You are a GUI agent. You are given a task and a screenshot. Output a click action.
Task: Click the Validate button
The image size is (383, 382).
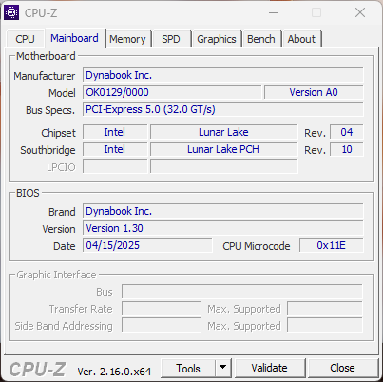click(270, 368)
